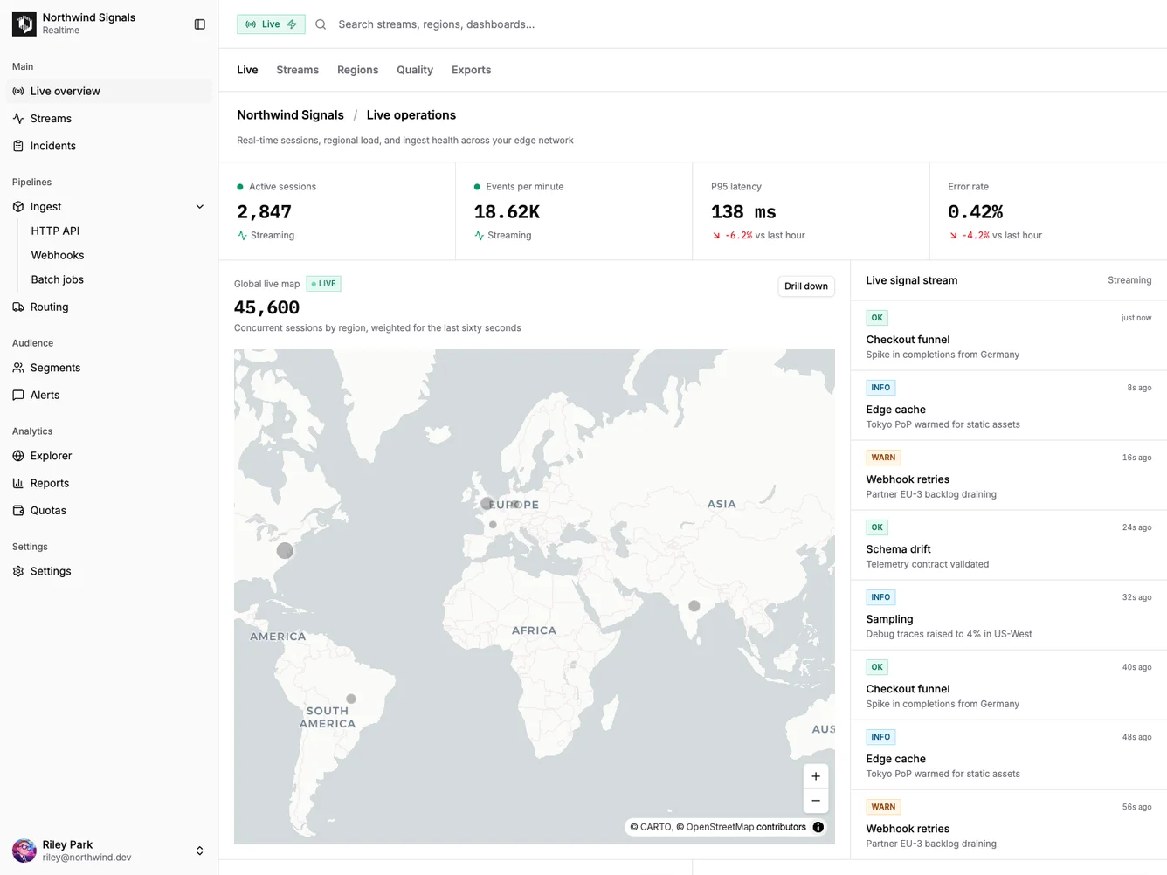Toggle the LIVE indicator on the global map
The image size is (1167, 875).
(323, 283)
